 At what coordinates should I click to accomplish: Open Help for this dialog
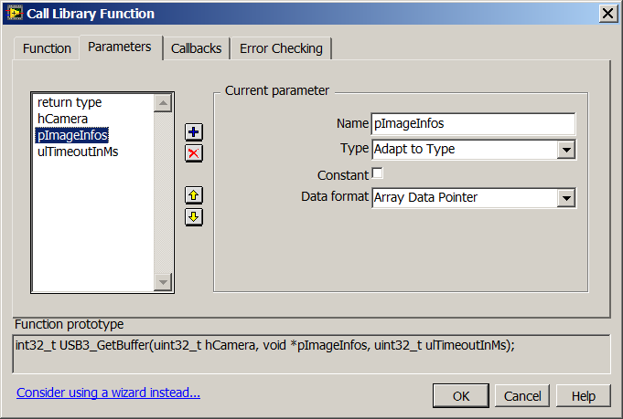583,395
